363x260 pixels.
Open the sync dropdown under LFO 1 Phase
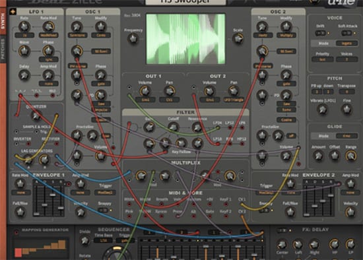pos(48,59)
